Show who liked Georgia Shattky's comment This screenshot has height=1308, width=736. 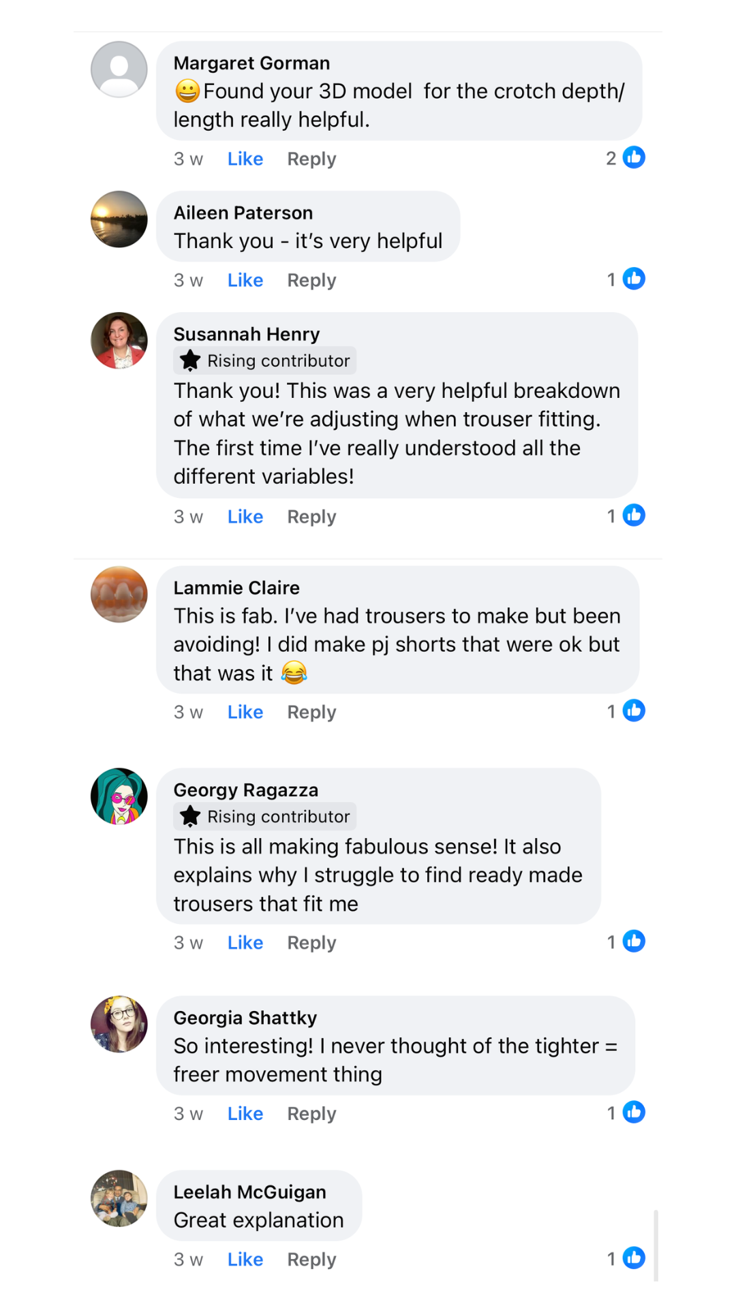point(634,1112)
